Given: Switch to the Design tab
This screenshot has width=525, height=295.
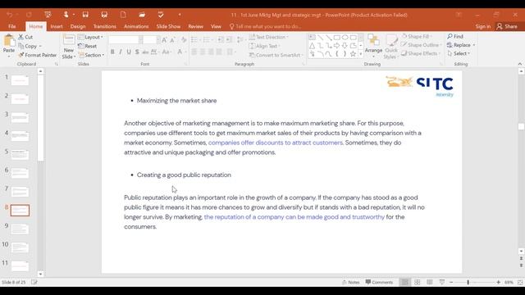Looking at the screenshot, I should point(78,26).
